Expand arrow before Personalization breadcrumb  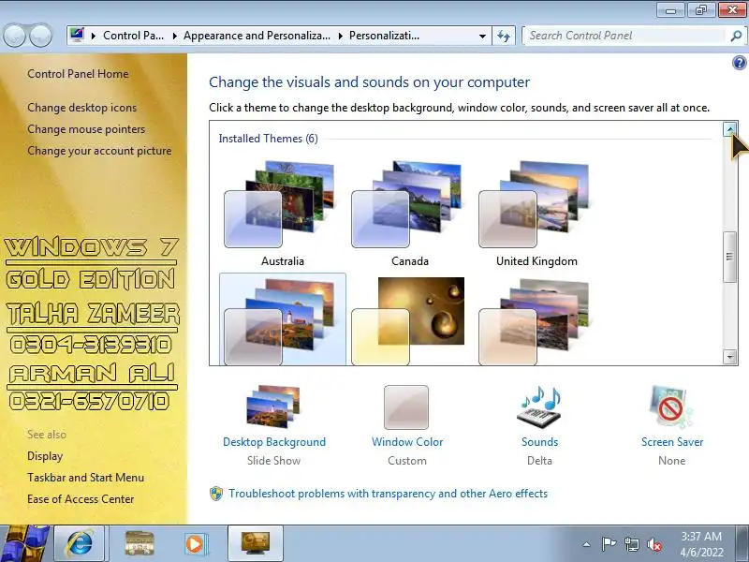pyautogui.click(x=341, y=36)
